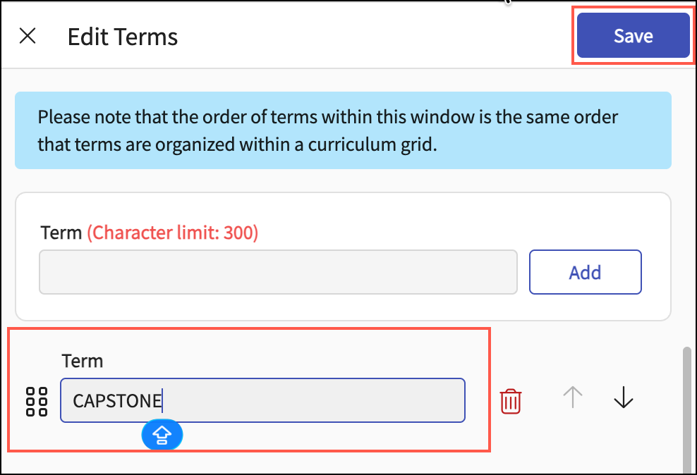Click the Edit Terms dialog title
Viewport: 697px width, 475px height.
tap(123, 36)
